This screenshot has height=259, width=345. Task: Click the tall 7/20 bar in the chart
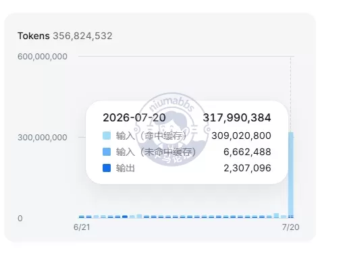291,175
